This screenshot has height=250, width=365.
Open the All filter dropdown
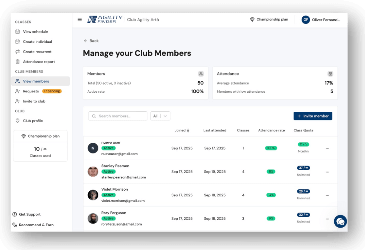coord(160,116)
